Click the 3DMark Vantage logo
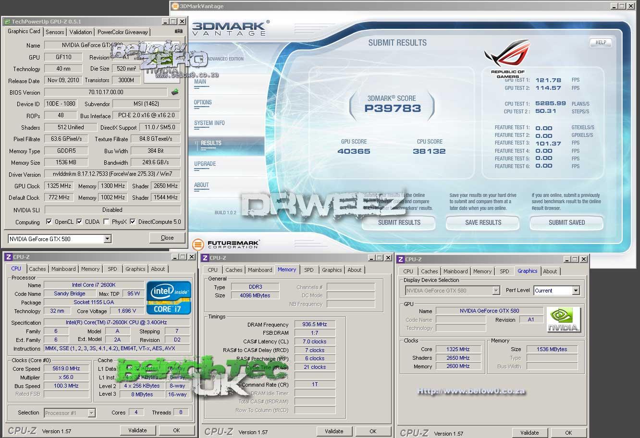This screenshot has height=438, width=640. 231,28
